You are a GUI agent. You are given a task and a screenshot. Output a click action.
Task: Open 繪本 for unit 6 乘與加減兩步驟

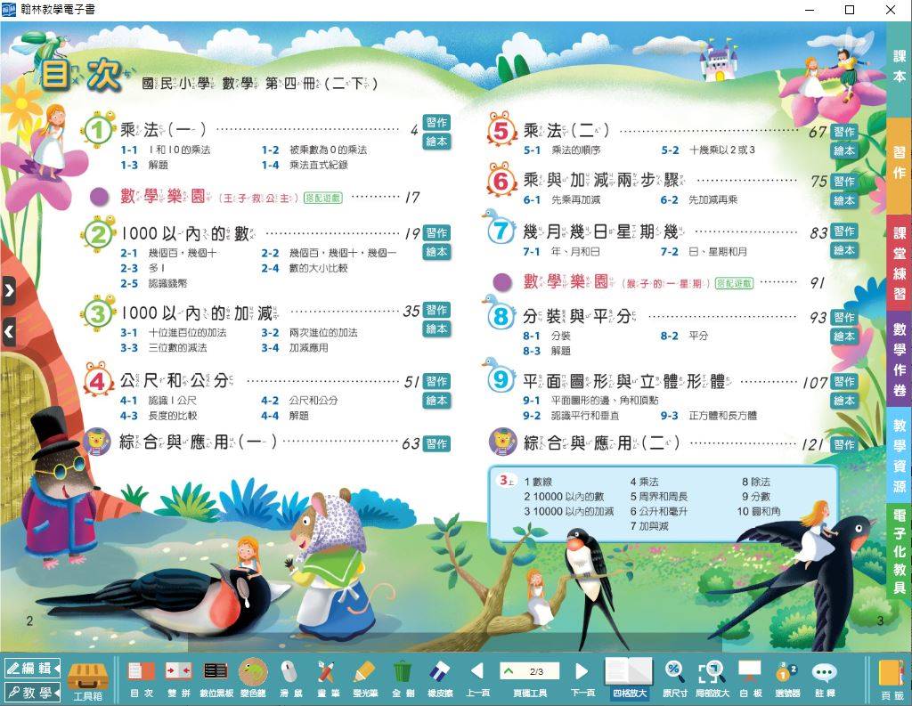point(844,200)
